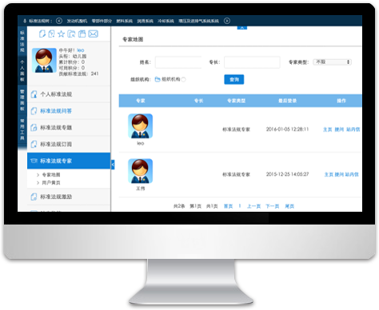The height and width of the screenshot is (310, 379).
Task: Switch to the 管理面板 vertical tab
Action: [22, 100]
